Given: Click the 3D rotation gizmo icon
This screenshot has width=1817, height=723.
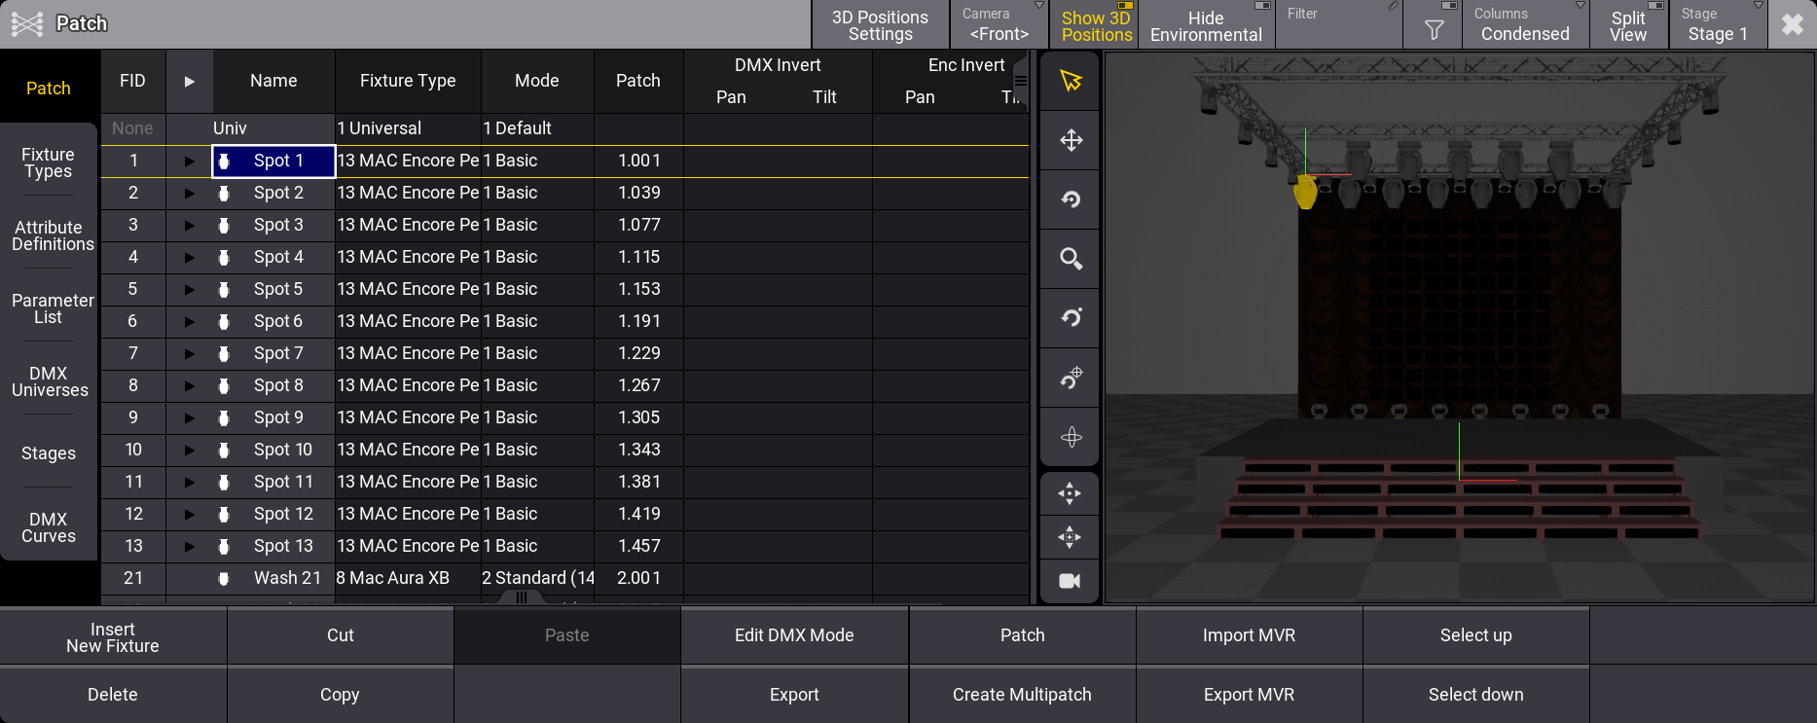Looking at the screenshot, I should (1071, 437).
